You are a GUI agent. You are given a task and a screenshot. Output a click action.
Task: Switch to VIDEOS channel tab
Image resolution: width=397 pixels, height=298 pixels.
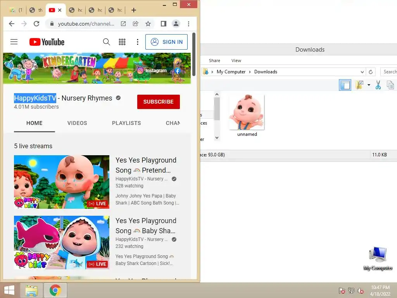(x=77, y=123)
